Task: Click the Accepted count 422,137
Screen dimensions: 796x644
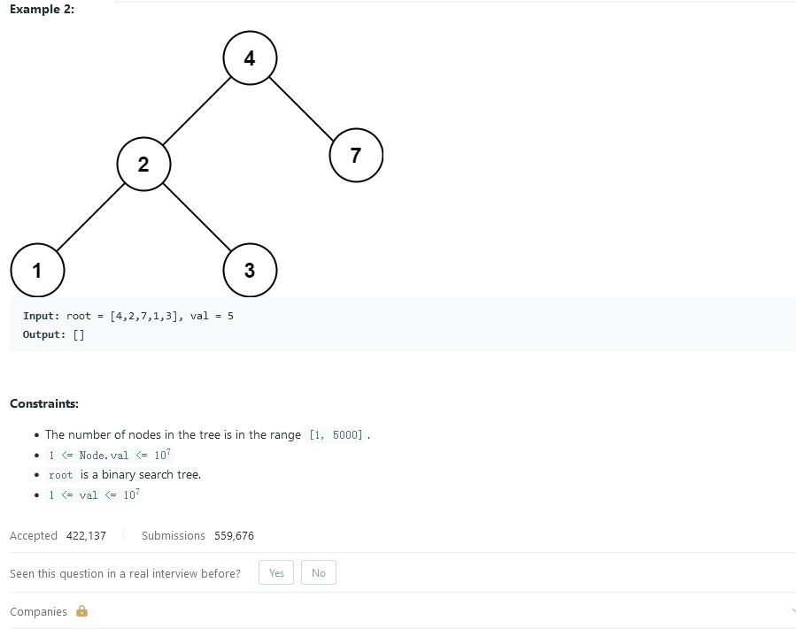Action: (x=86, y=535)
